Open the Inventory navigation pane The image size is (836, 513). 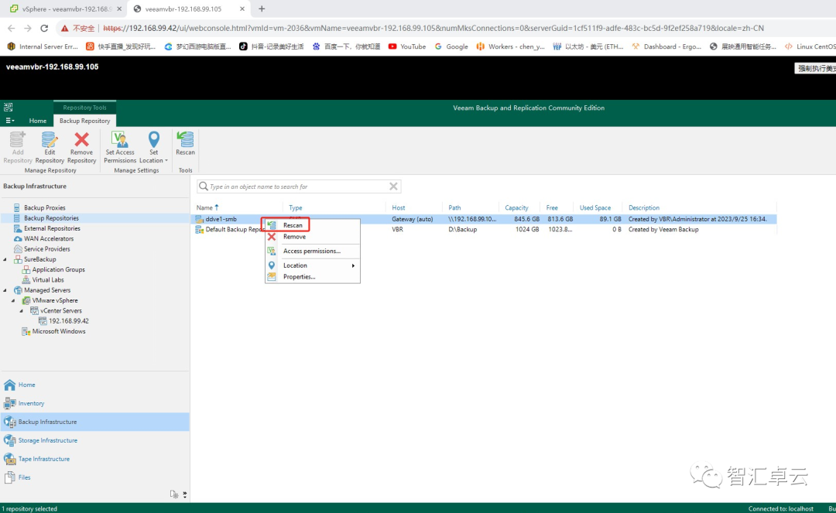click(31, 403)
